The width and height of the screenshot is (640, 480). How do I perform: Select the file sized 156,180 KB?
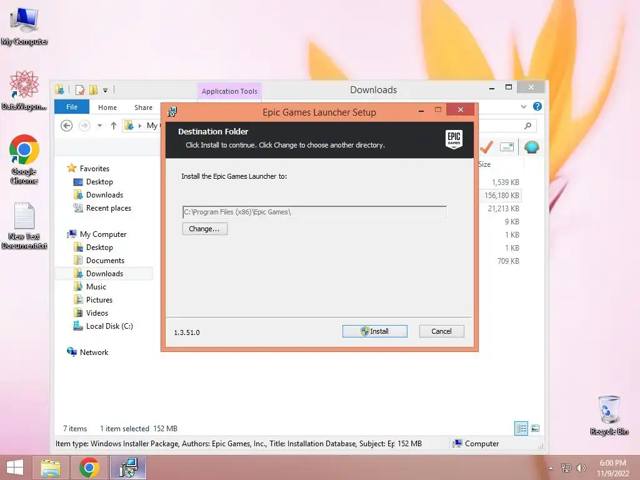(x=501, y=195)
